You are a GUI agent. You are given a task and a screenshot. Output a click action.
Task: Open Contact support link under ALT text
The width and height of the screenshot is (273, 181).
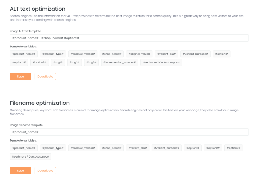(161, 63)
